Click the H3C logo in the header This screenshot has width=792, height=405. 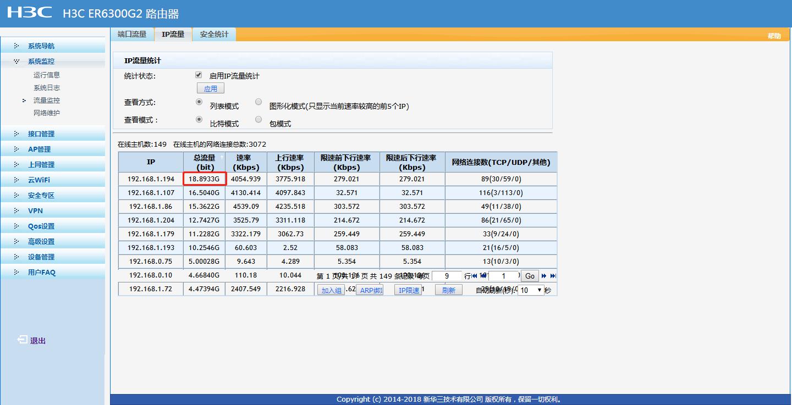pyautogui.click(x=30, y=13)
